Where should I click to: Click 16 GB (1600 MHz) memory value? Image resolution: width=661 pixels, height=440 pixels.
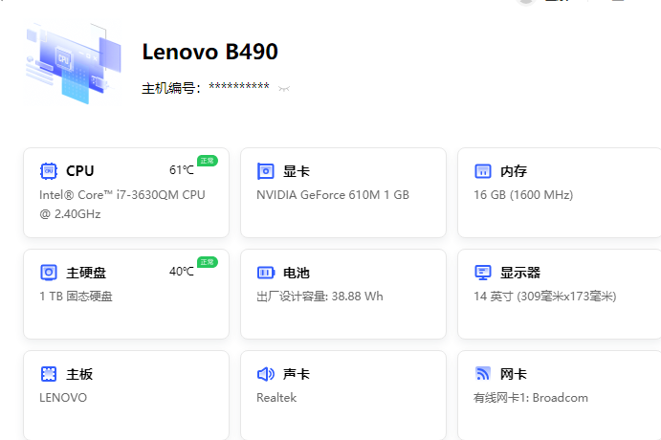[x=523, y=195]
